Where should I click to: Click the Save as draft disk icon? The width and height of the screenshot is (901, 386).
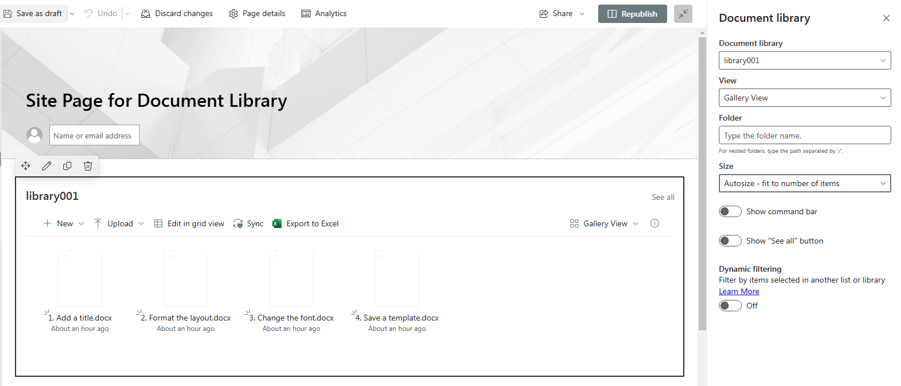click(7, 13)
